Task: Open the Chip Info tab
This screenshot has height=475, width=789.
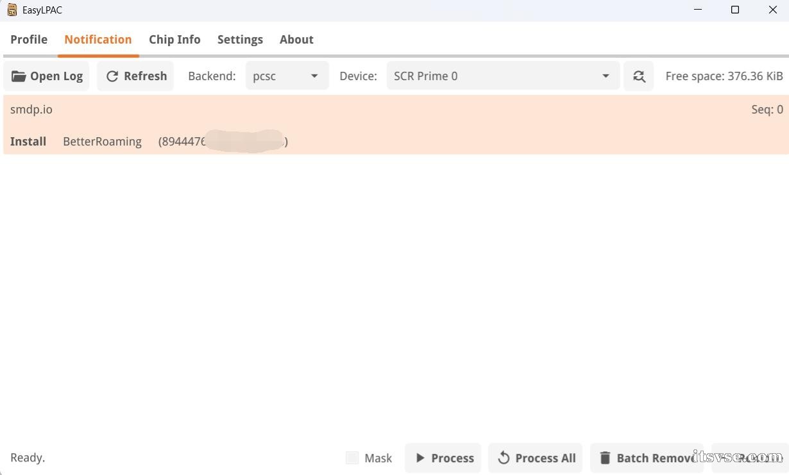Action: [x=174, y=39]
